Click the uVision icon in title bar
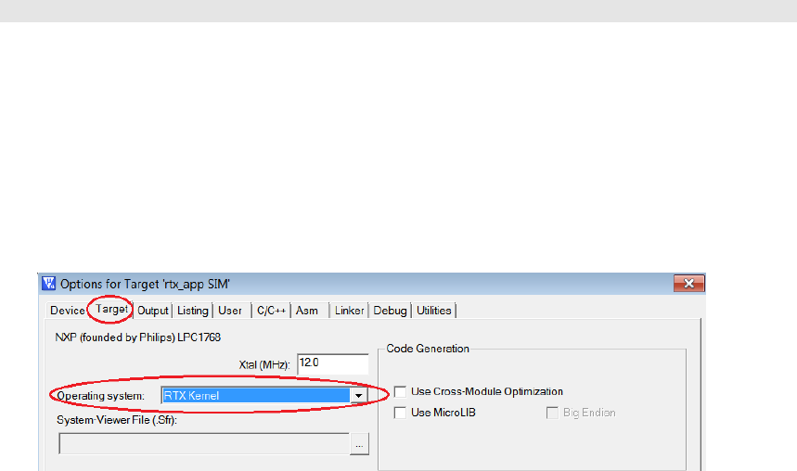Image resolution: width=797 pixels, height=471 pixels. pos(49,284)
